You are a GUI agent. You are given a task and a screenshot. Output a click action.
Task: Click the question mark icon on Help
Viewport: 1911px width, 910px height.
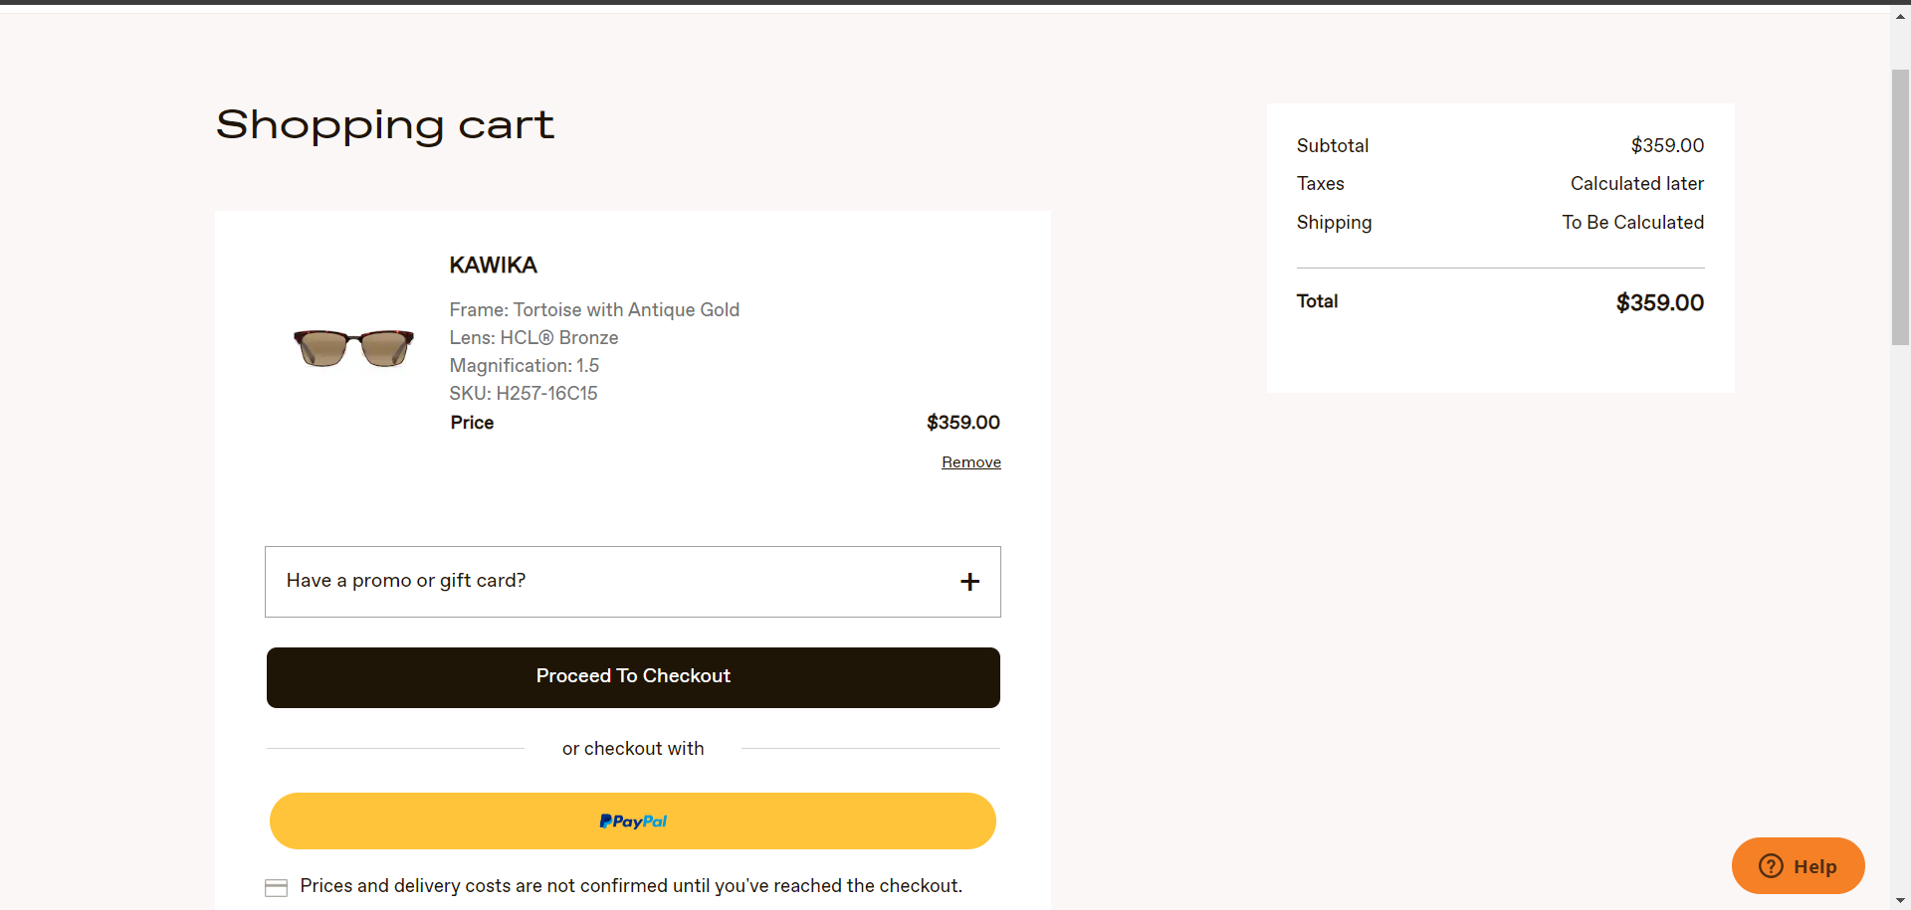tap(1771, 866)
